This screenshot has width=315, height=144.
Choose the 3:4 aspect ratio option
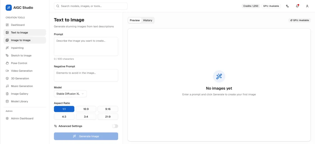pyautogui.click(x=86, y=117)
